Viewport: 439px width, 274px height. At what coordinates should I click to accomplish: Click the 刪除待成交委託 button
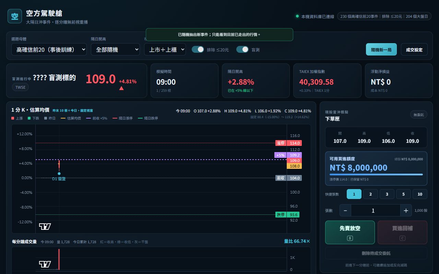(x=376, y=253)
